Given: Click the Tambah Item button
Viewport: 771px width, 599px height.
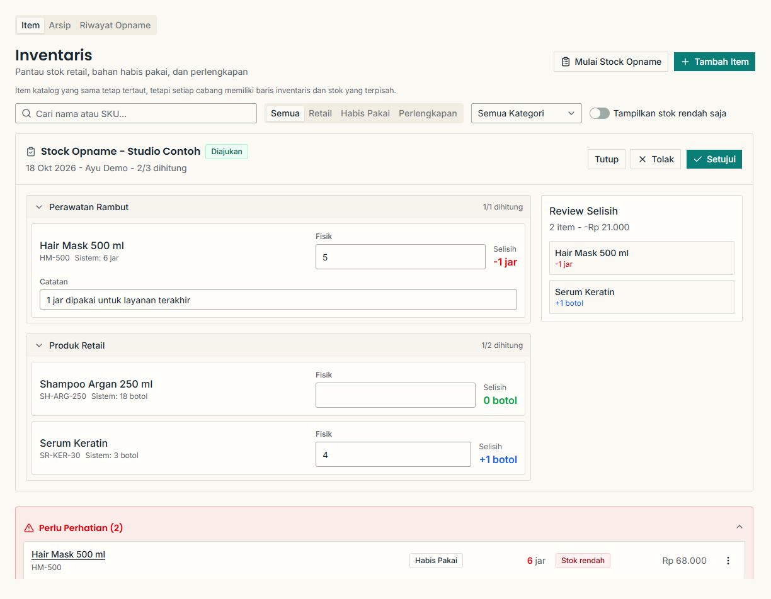Looking at the screenshot, I should pos(714,62).
